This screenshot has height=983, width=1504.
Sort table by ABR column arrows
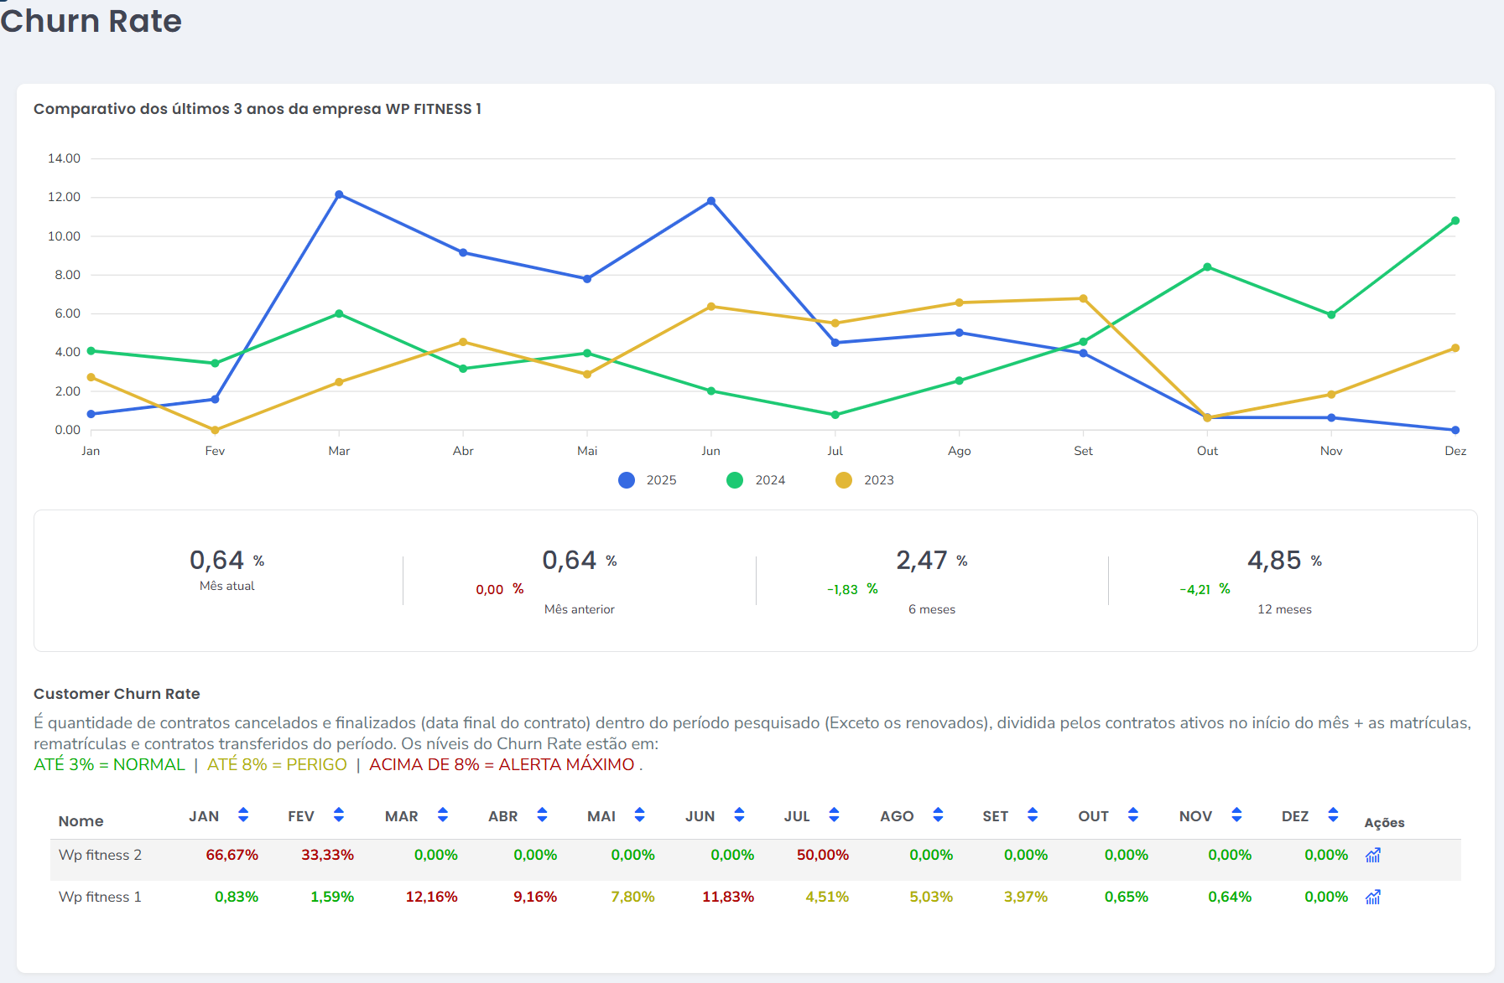(542, 815)
